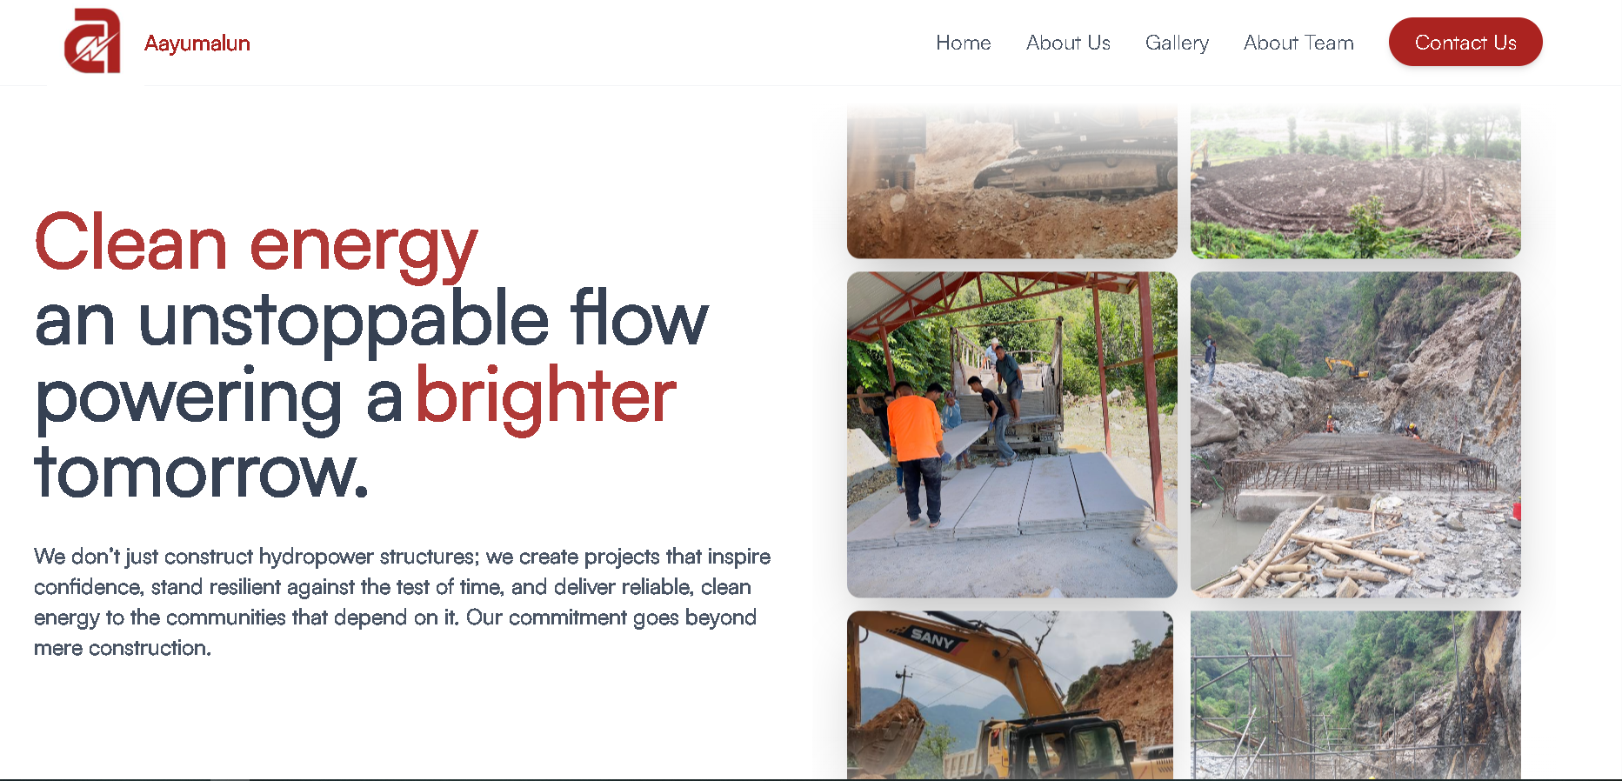Viewport: 1622px width, 781px height.
Task: Open the excavator tracks photo thumbnail
Action: pos(1012,181)
